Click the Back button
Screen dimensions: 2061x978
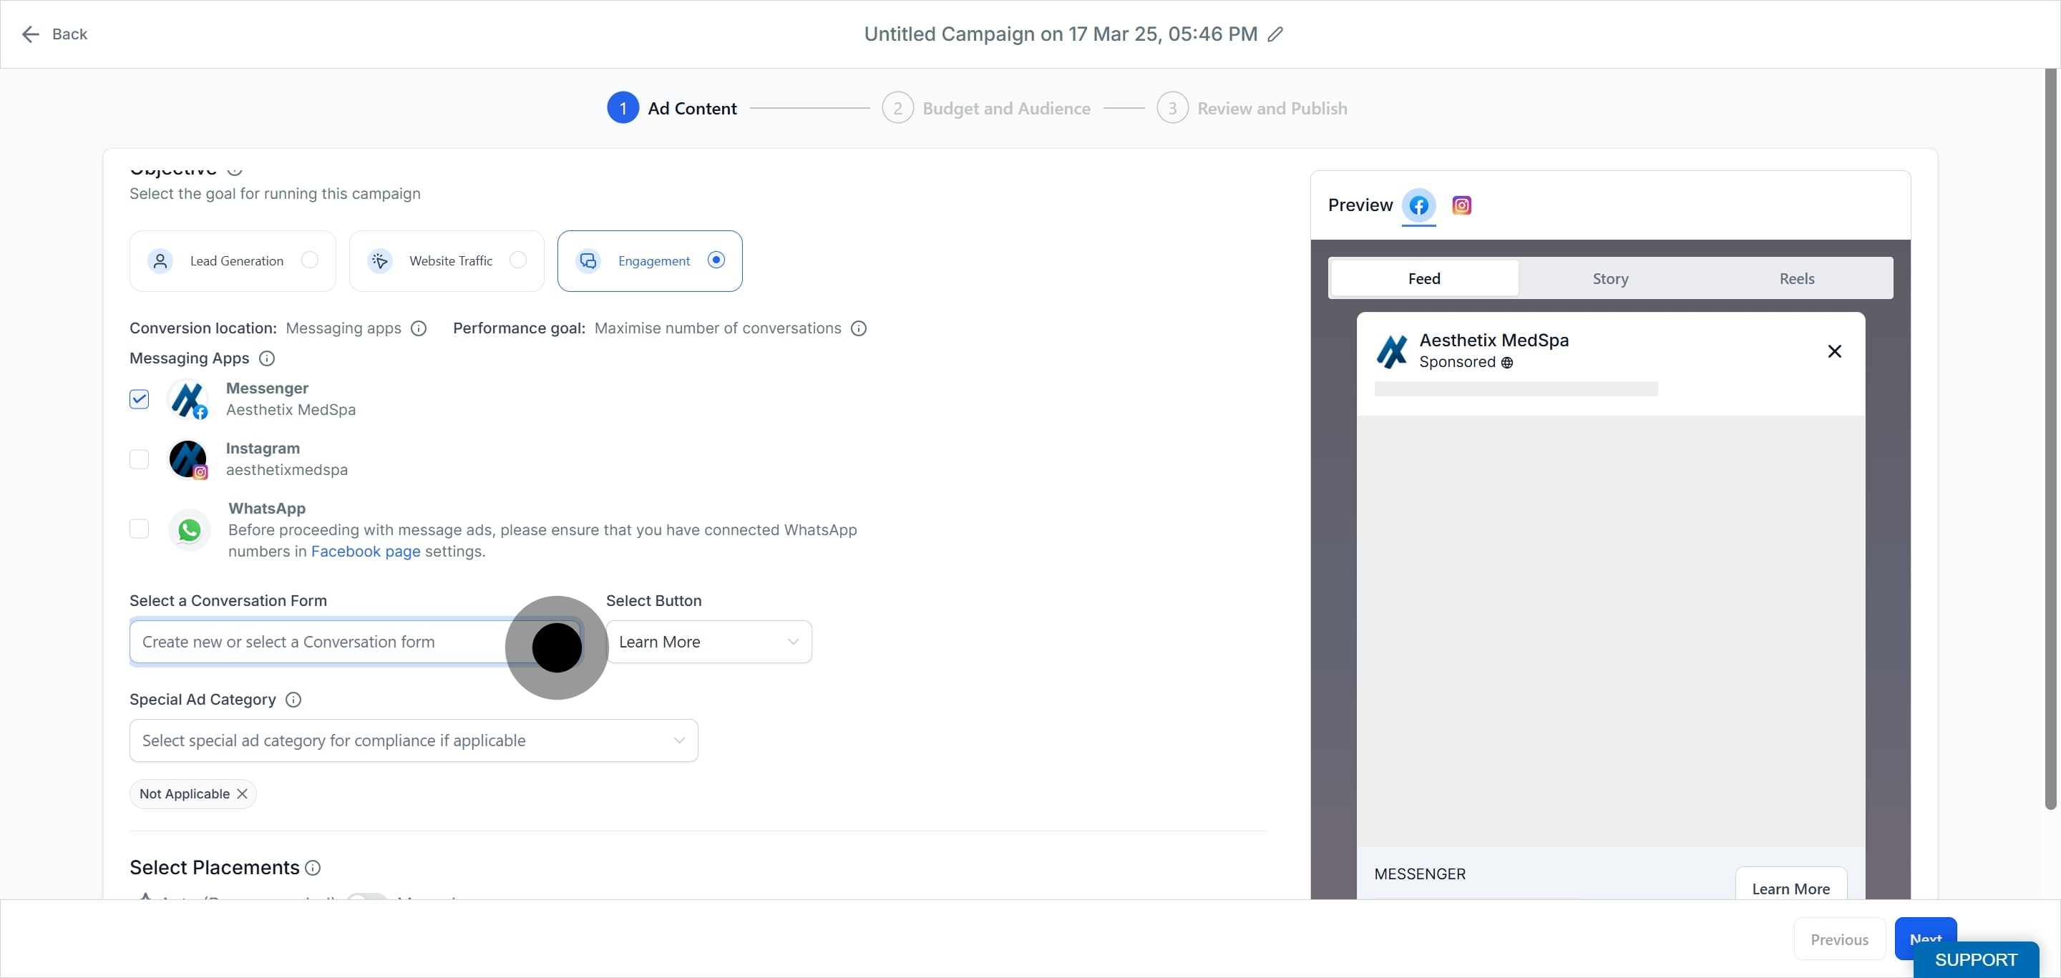54,34
